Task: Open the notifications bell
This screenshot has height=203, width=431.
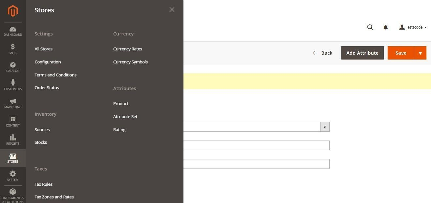Action: [x=386, y=27]
